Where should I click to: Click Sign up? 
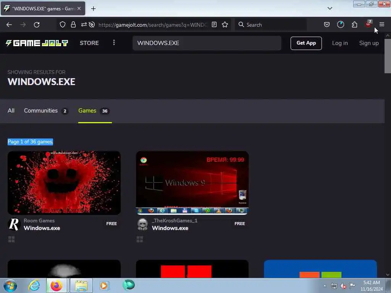pos(369,43)
